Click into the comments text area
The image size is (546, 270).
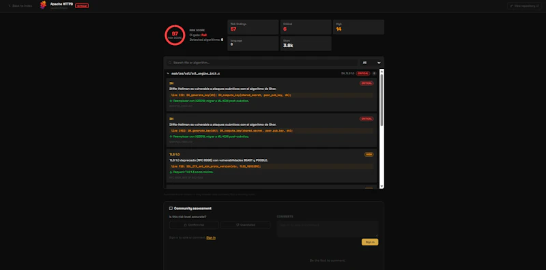[x=328, y=229]
